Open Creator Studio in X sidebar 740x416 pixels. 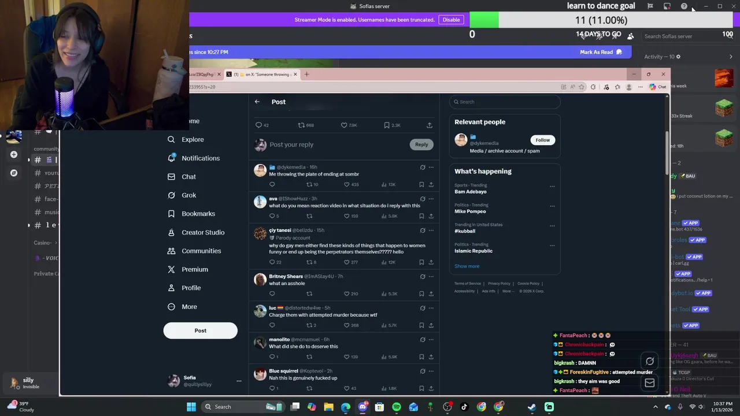tap(195, 232)
